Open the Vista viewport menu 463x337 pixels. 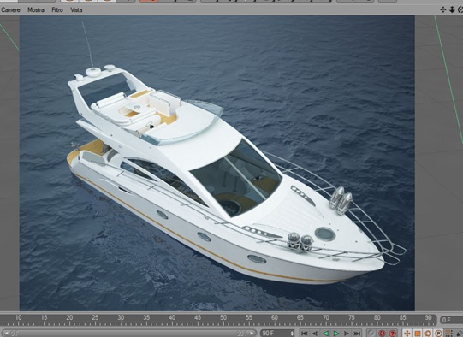point(76,9)
